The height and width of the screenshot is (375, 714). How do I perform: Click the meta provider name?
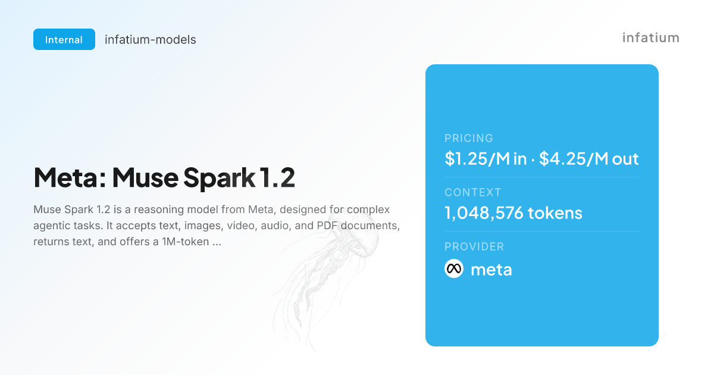(x=491, y=270)
